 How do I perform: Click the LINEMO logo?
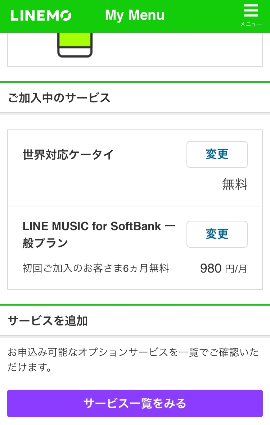pos(41,16)
